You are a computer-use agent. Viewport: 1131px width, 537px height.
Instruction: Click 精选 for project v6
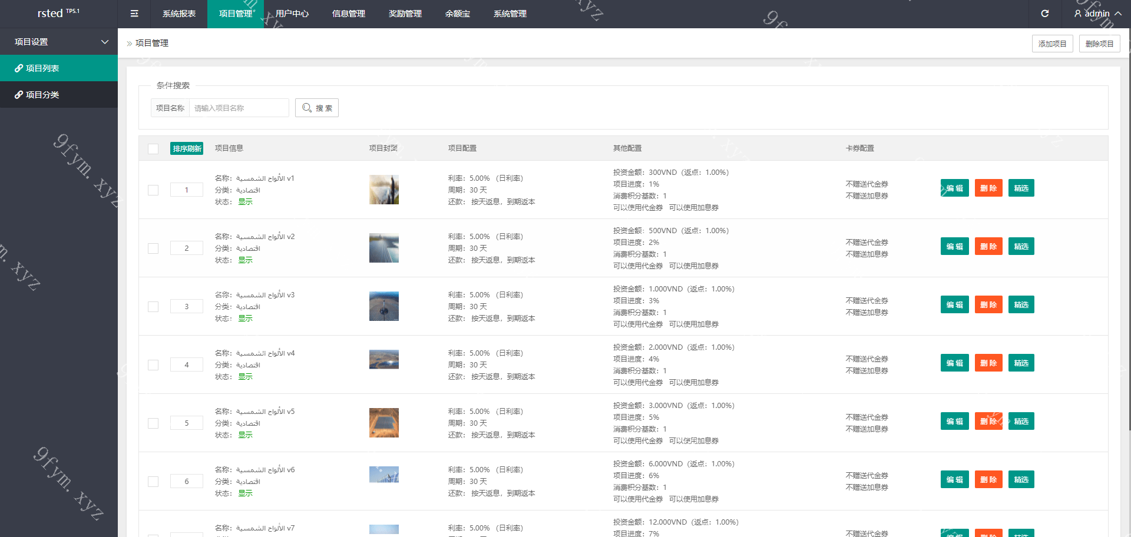point(1021,479)
